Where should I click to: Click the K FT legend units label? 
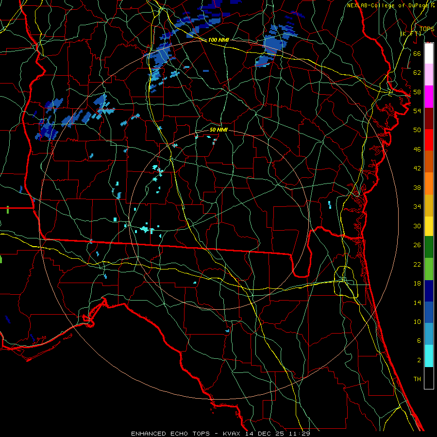point(411,34)
